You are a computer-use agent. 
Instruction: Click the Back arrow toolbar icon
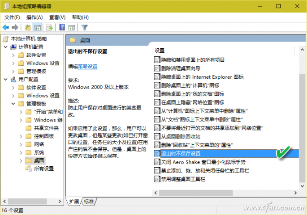pos(6,28)
